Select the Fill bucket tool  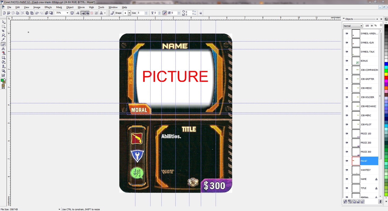pyautogui.click(x=3, y=62)
